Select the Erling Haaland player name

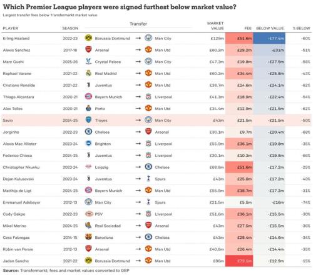tap(16, 38)
